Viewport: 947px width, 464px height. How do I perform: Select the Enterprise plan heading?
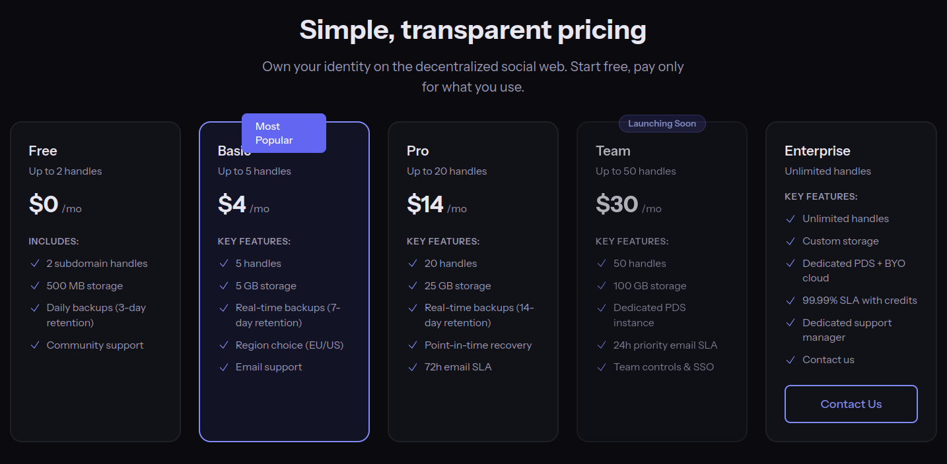[817, 151]
